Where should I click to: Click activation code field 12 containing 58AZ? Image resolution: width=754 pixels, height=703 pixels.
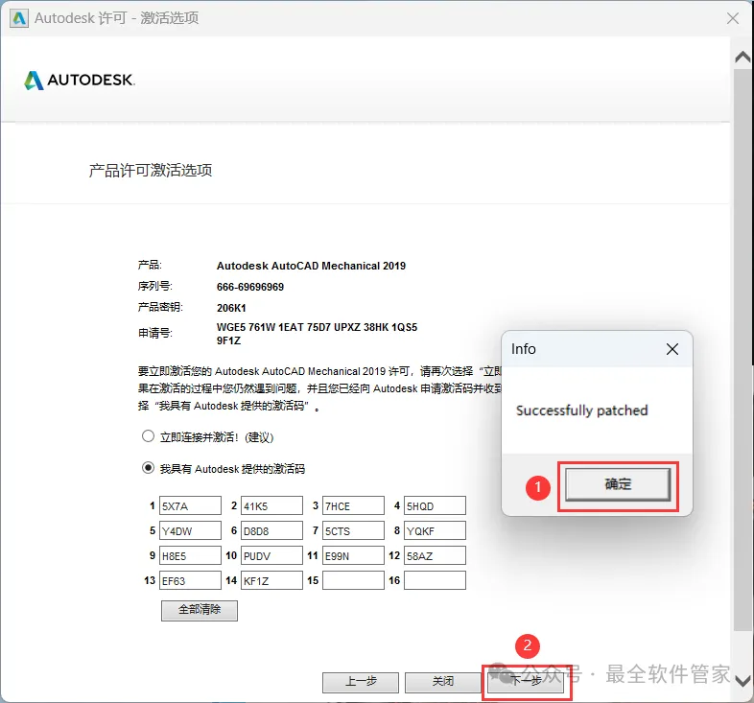click(x=435, y=556)
